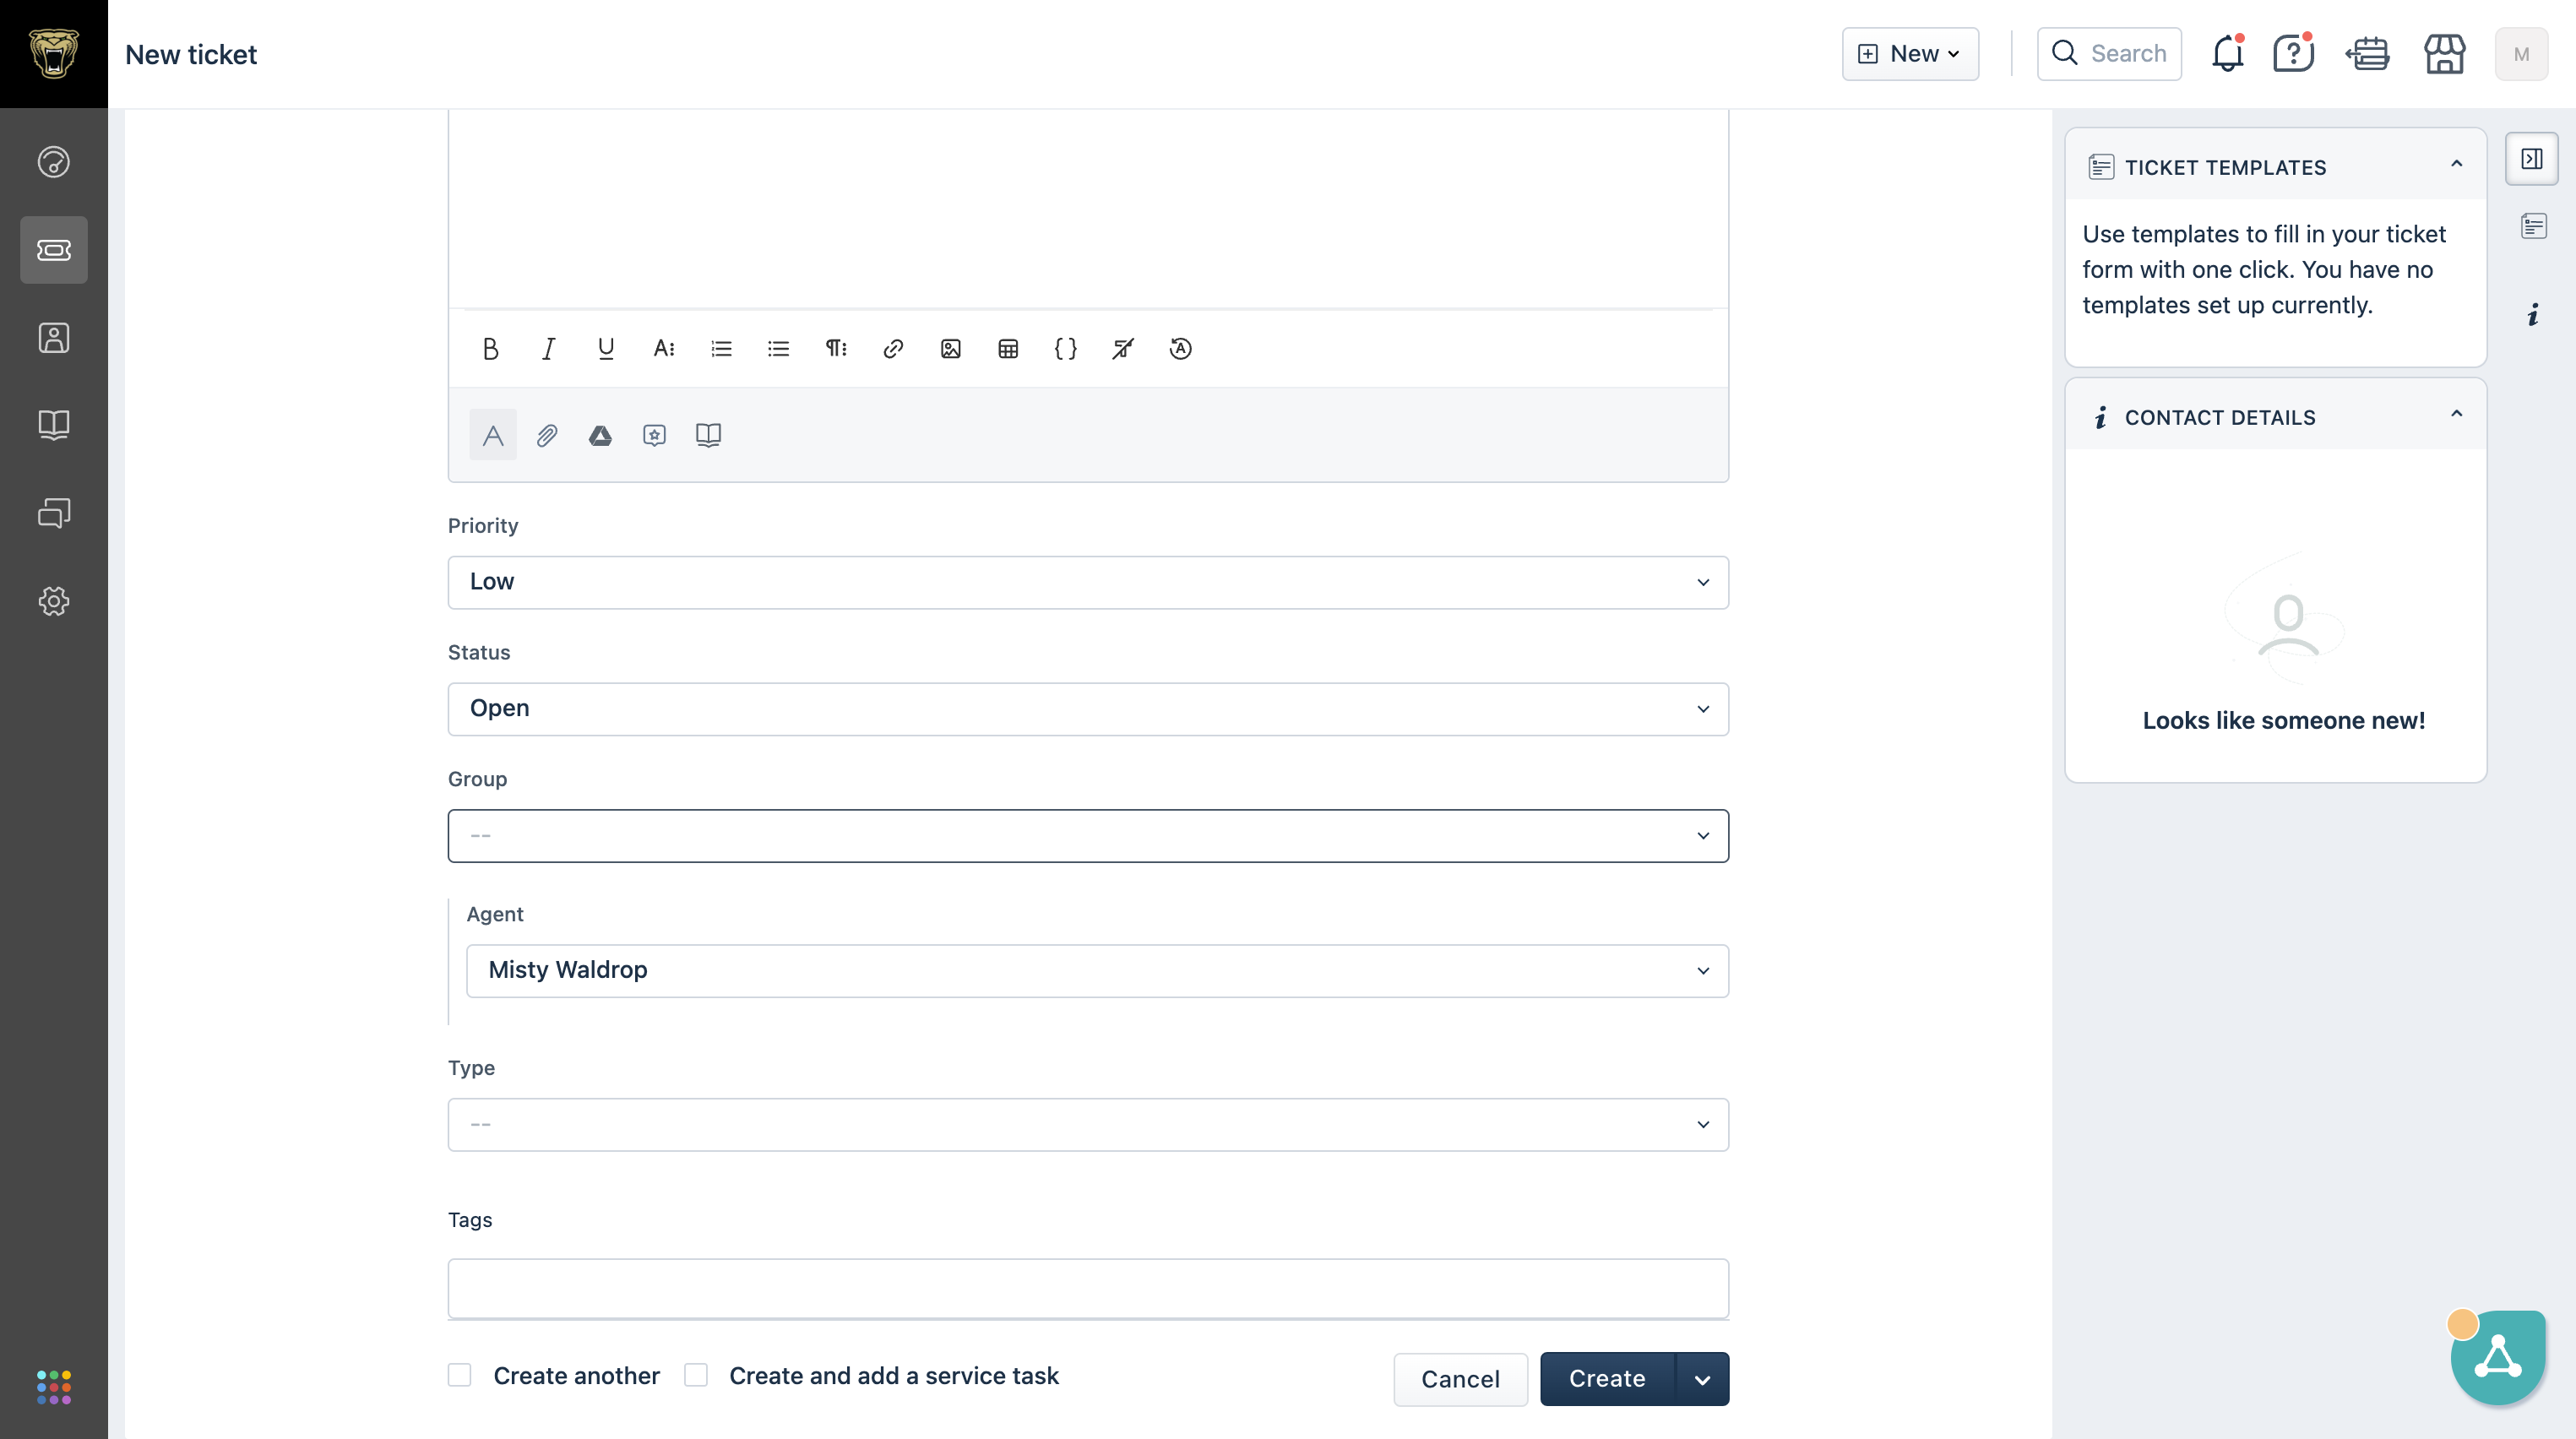Insert a bulleted list

778,349
